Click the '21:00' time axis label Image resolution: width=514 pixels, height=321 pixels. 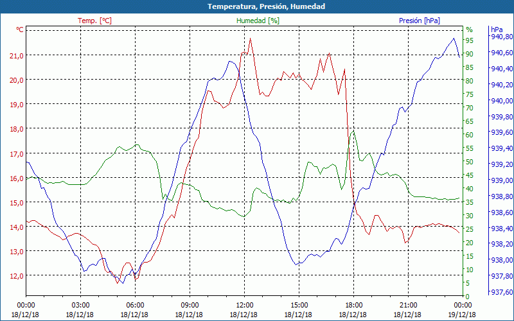click(x=408, y=306)
